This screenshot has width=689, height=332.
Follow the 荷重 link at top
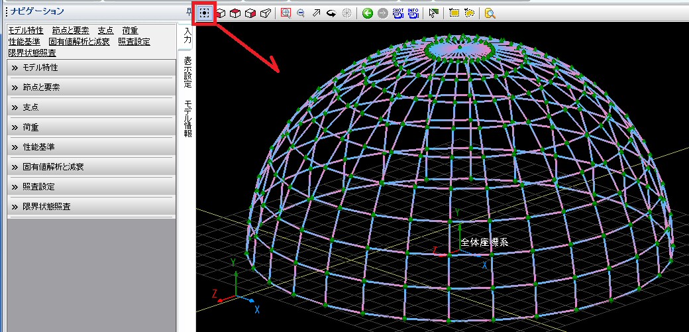click(x=130, y=30)
